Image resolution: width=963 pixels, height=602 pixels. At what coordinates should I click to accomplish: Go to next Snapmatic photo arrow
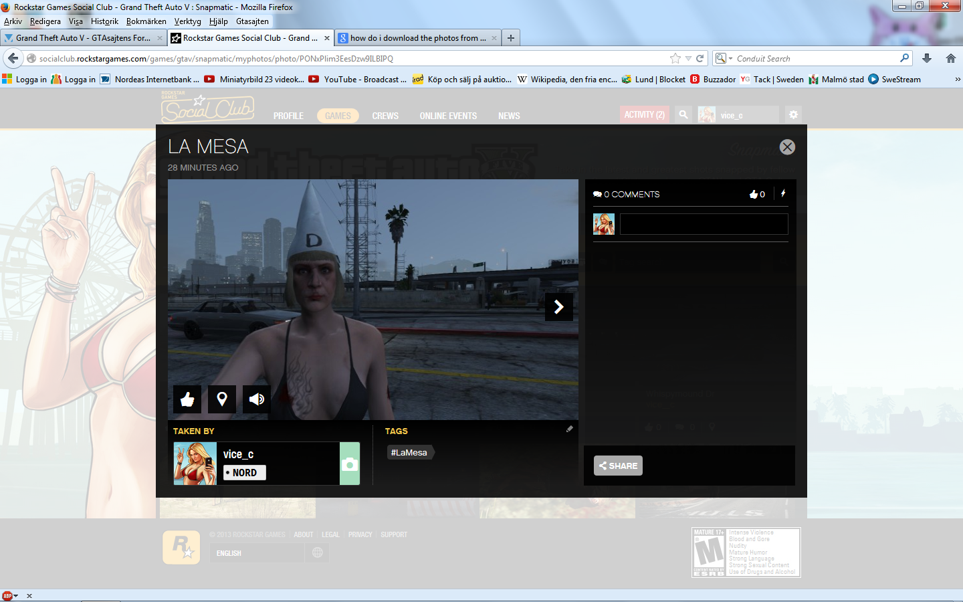coord(559,307)
